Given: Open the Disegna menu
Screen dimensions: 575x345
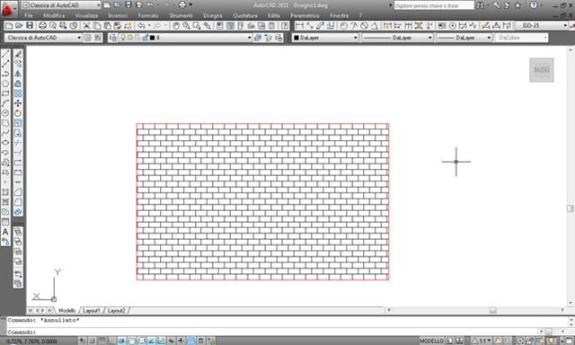Looking at the screenshot, I should pos(212,16).
